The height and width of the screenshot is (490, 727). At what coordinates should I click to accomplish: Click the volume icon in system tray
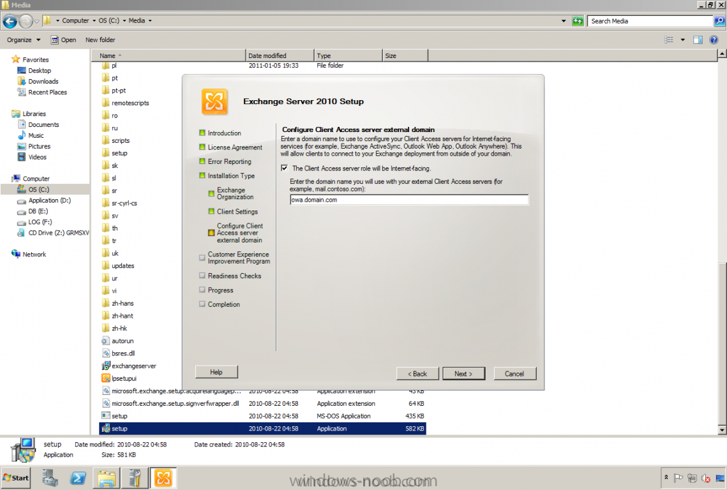pyautogui.click(x=706, y=478)
